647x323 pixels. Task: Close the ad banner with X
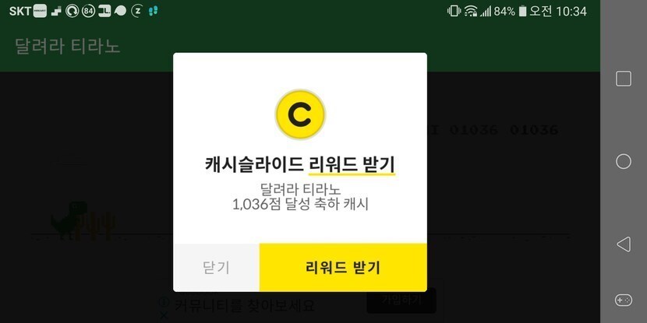(x=164, y=316)
